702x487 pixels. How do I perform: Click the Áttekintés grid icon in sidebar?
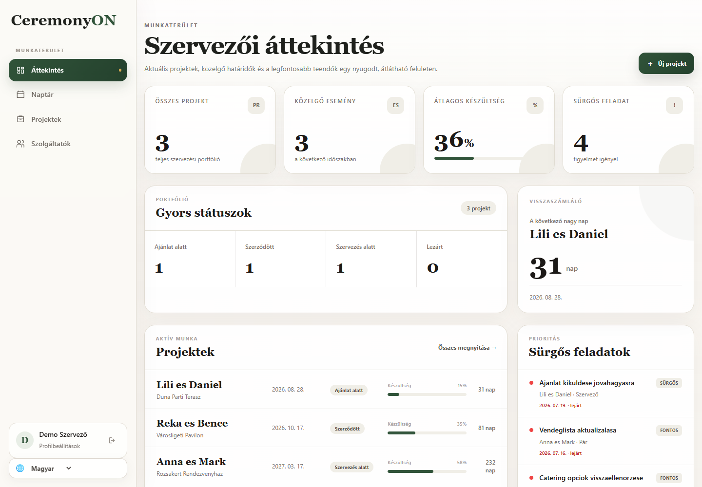[20, 70]
